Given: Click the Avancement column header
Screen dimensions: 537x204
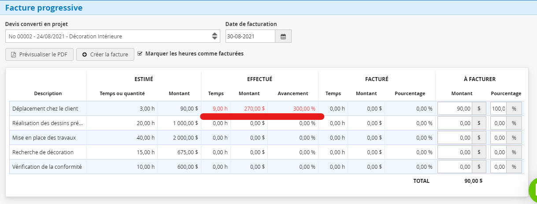Looking at the screenshot, I should [x=293, y=93].
